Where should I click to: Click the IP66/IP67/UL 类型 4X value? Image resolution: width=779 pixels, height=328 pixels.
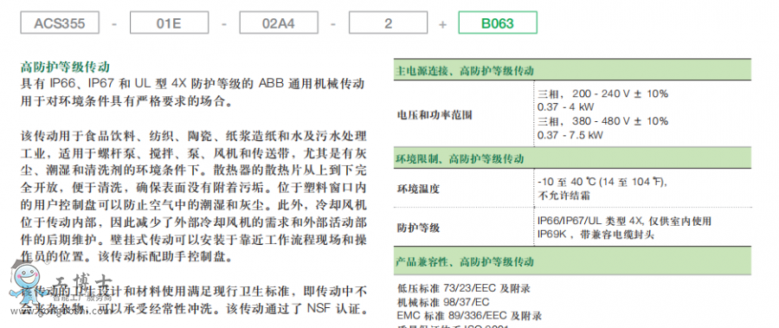(624, 222)
